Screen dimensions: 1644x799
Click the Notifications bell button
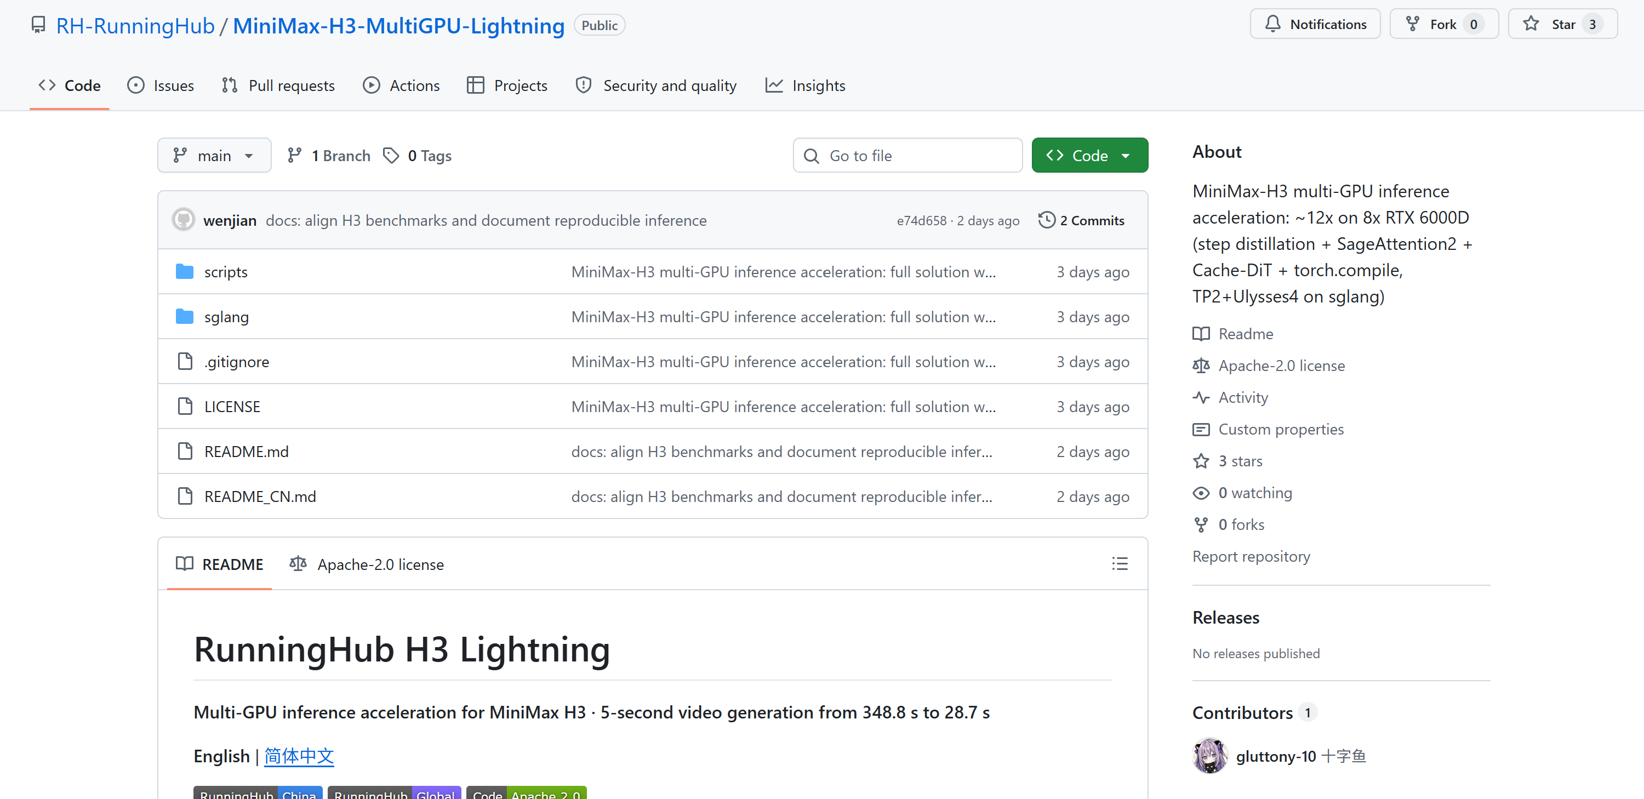(x=1315, y=24)
